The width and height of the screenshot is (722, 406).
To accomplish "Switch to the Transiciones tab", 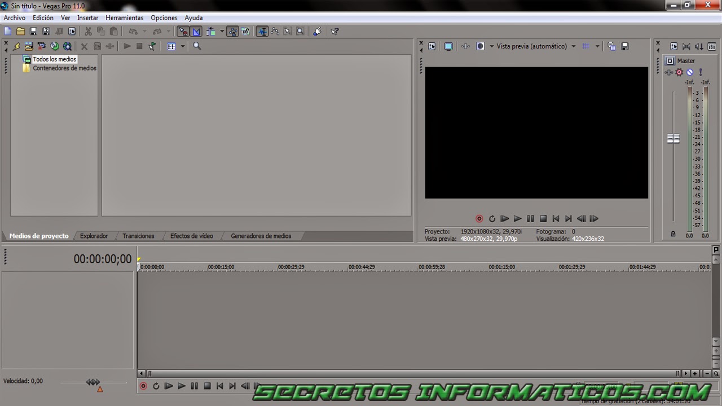I will pos(138,236).
